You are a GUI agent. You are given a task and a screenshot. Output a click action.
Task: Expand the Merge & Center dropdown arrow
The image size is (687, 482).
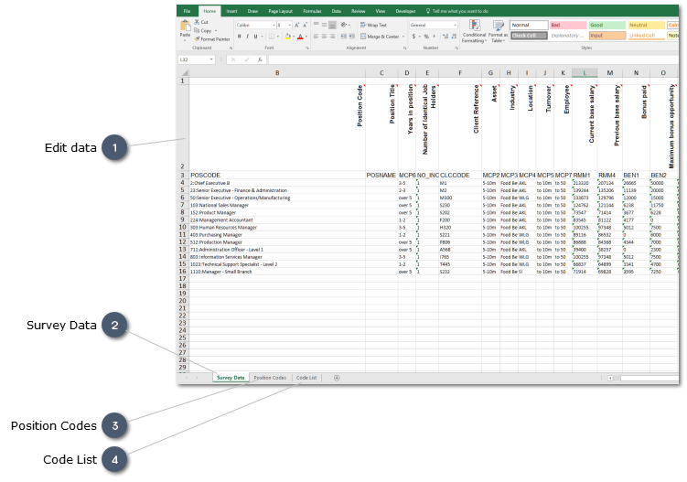[403, 37]
